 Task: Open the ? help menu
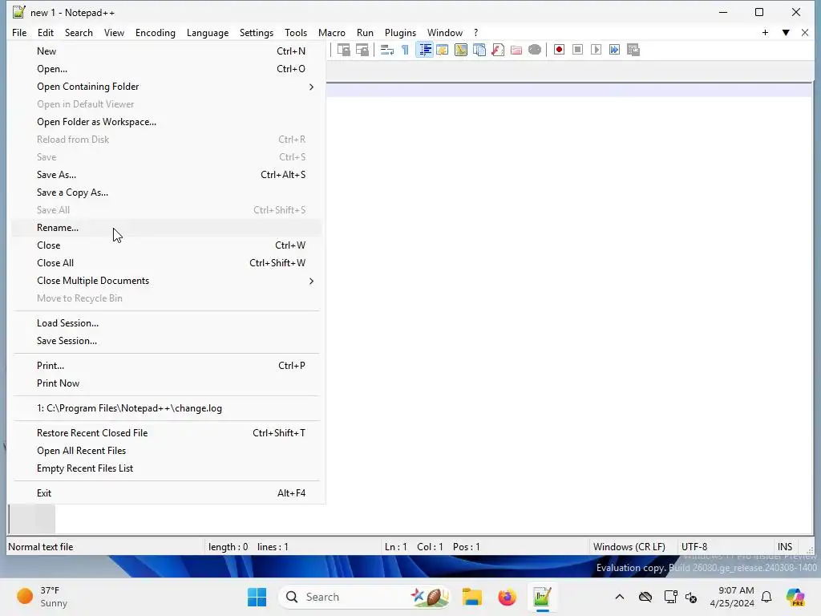click(x=476, y=32)
